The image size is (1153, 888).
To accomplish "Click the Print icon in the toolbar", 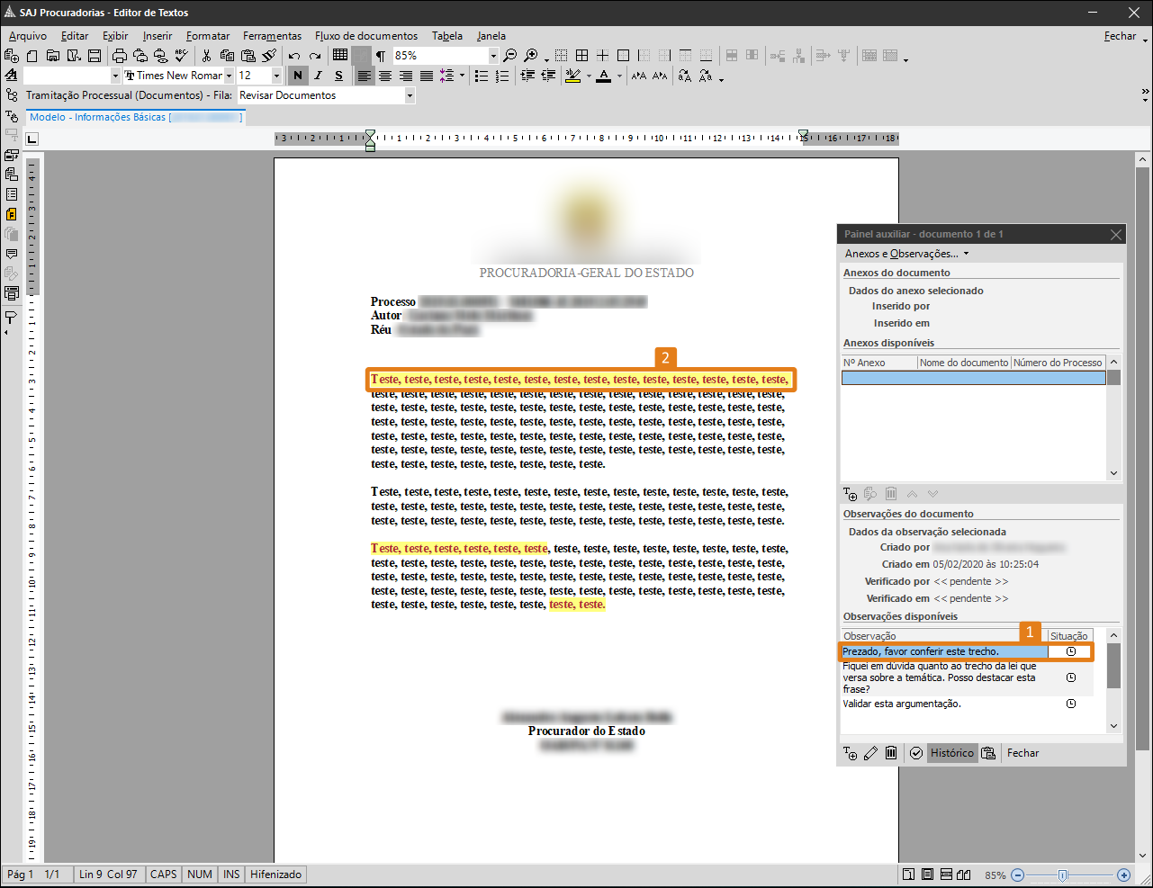I will [x=120, y=56].
